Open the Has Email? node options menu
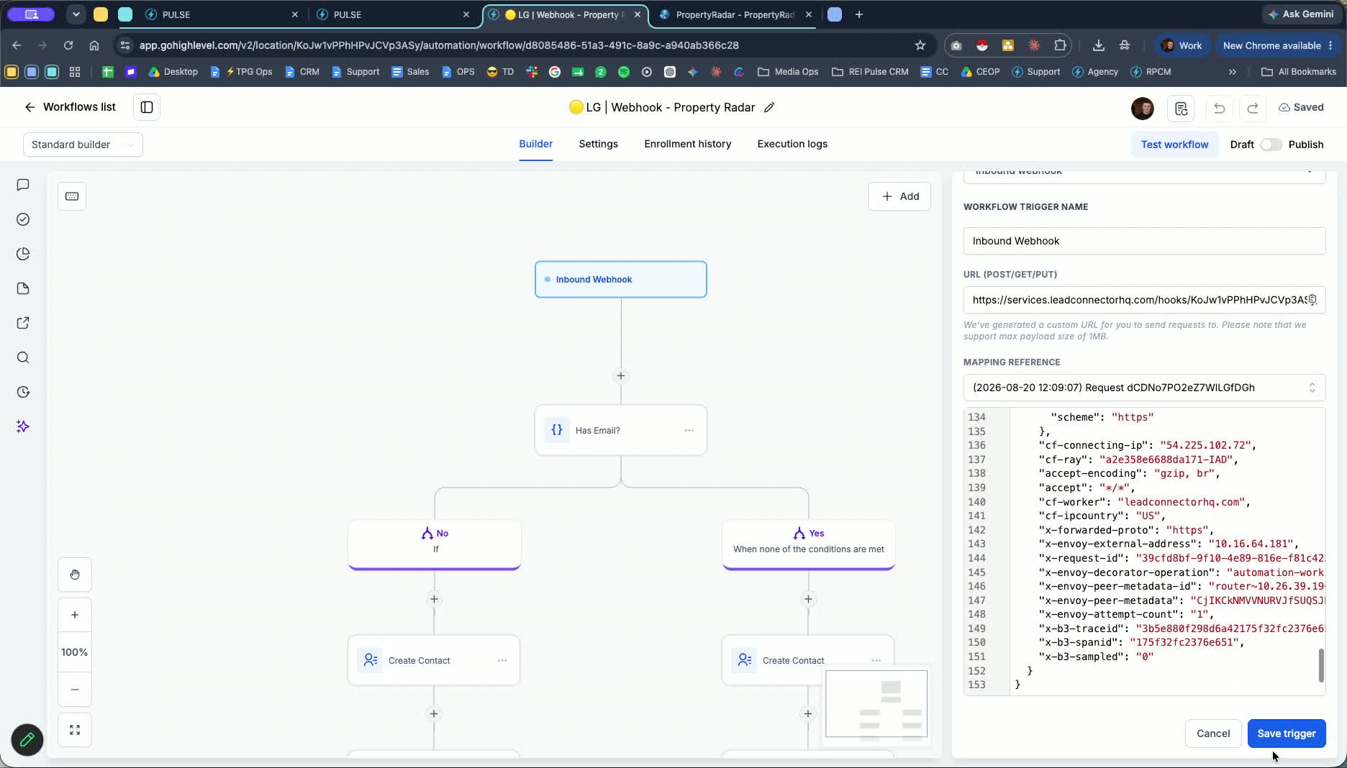The width and height of the screenshot is (1347, 768). click(689, 430)
